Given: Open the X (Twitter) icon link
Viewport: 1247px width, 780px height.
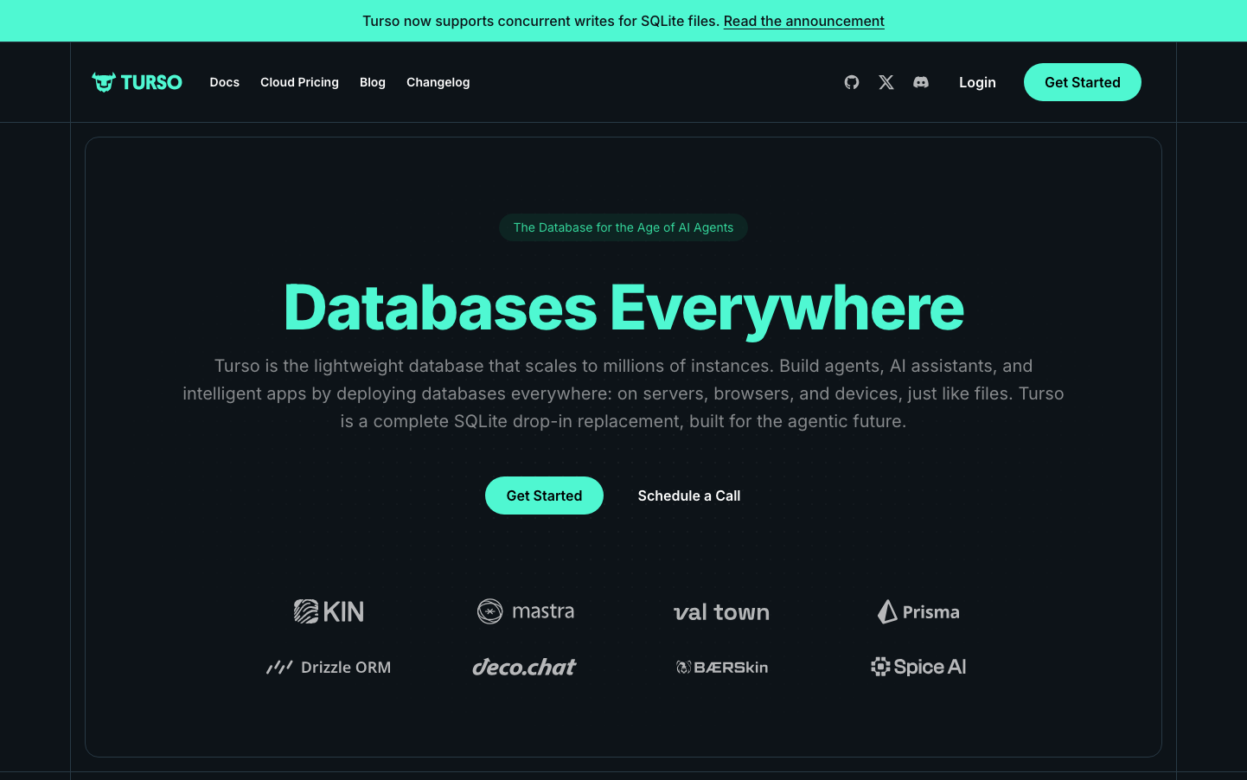Looking at the screenshot, I should click(886, 82).
